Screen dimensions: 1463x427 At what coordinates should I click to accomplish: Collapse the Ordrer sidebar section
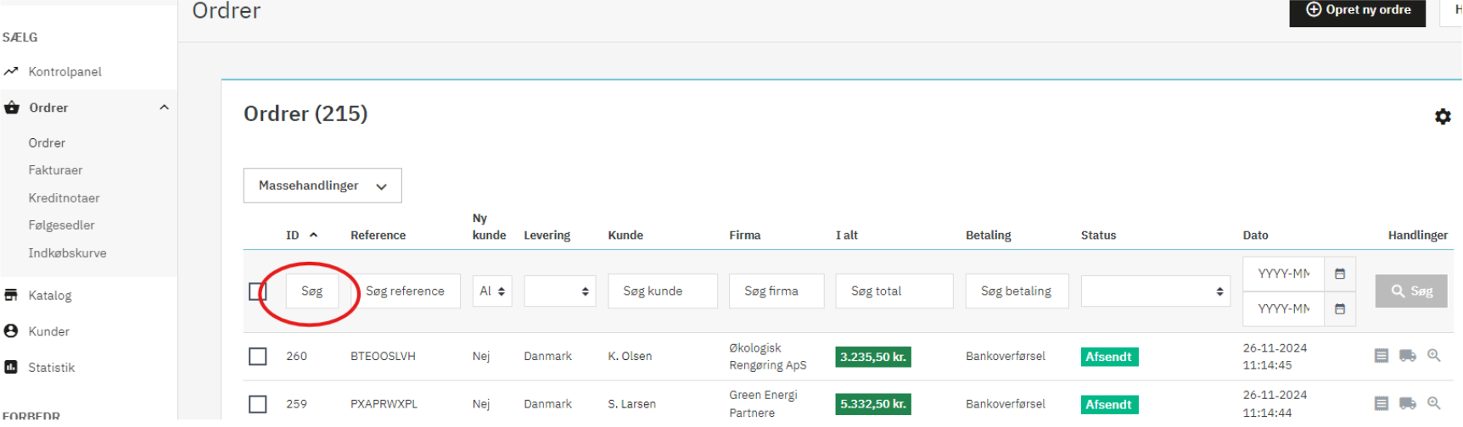tap(164, 108)
